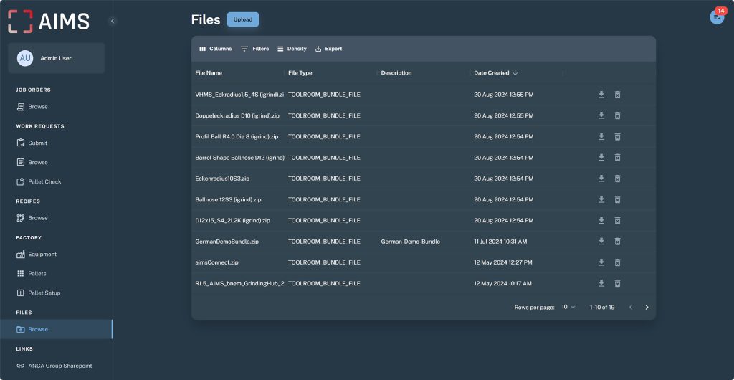Sort by Date Created arrow
The image size is (734, 380).
click(x=515, y=73)
